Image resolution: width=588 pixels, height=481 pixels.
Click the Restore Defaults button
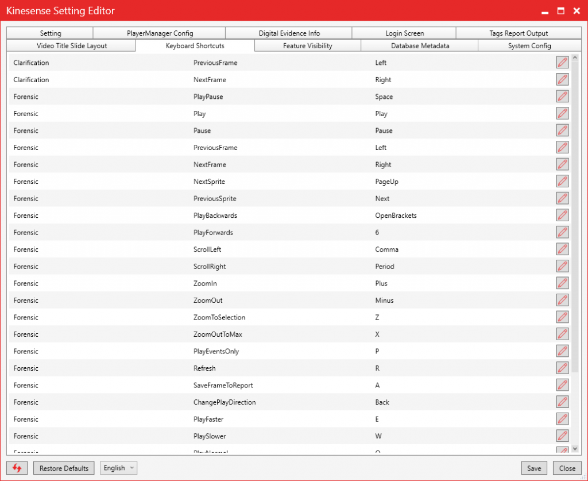tap(64, 468)
